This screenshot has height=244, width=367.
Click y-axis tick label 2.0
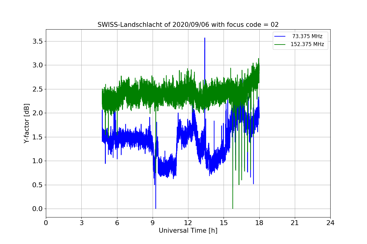tap(38, 113)
